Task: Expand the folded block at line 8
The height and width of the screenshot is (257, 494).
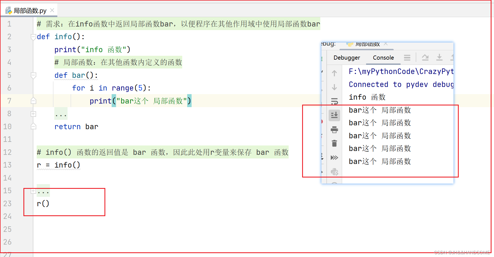Action: 33,114
